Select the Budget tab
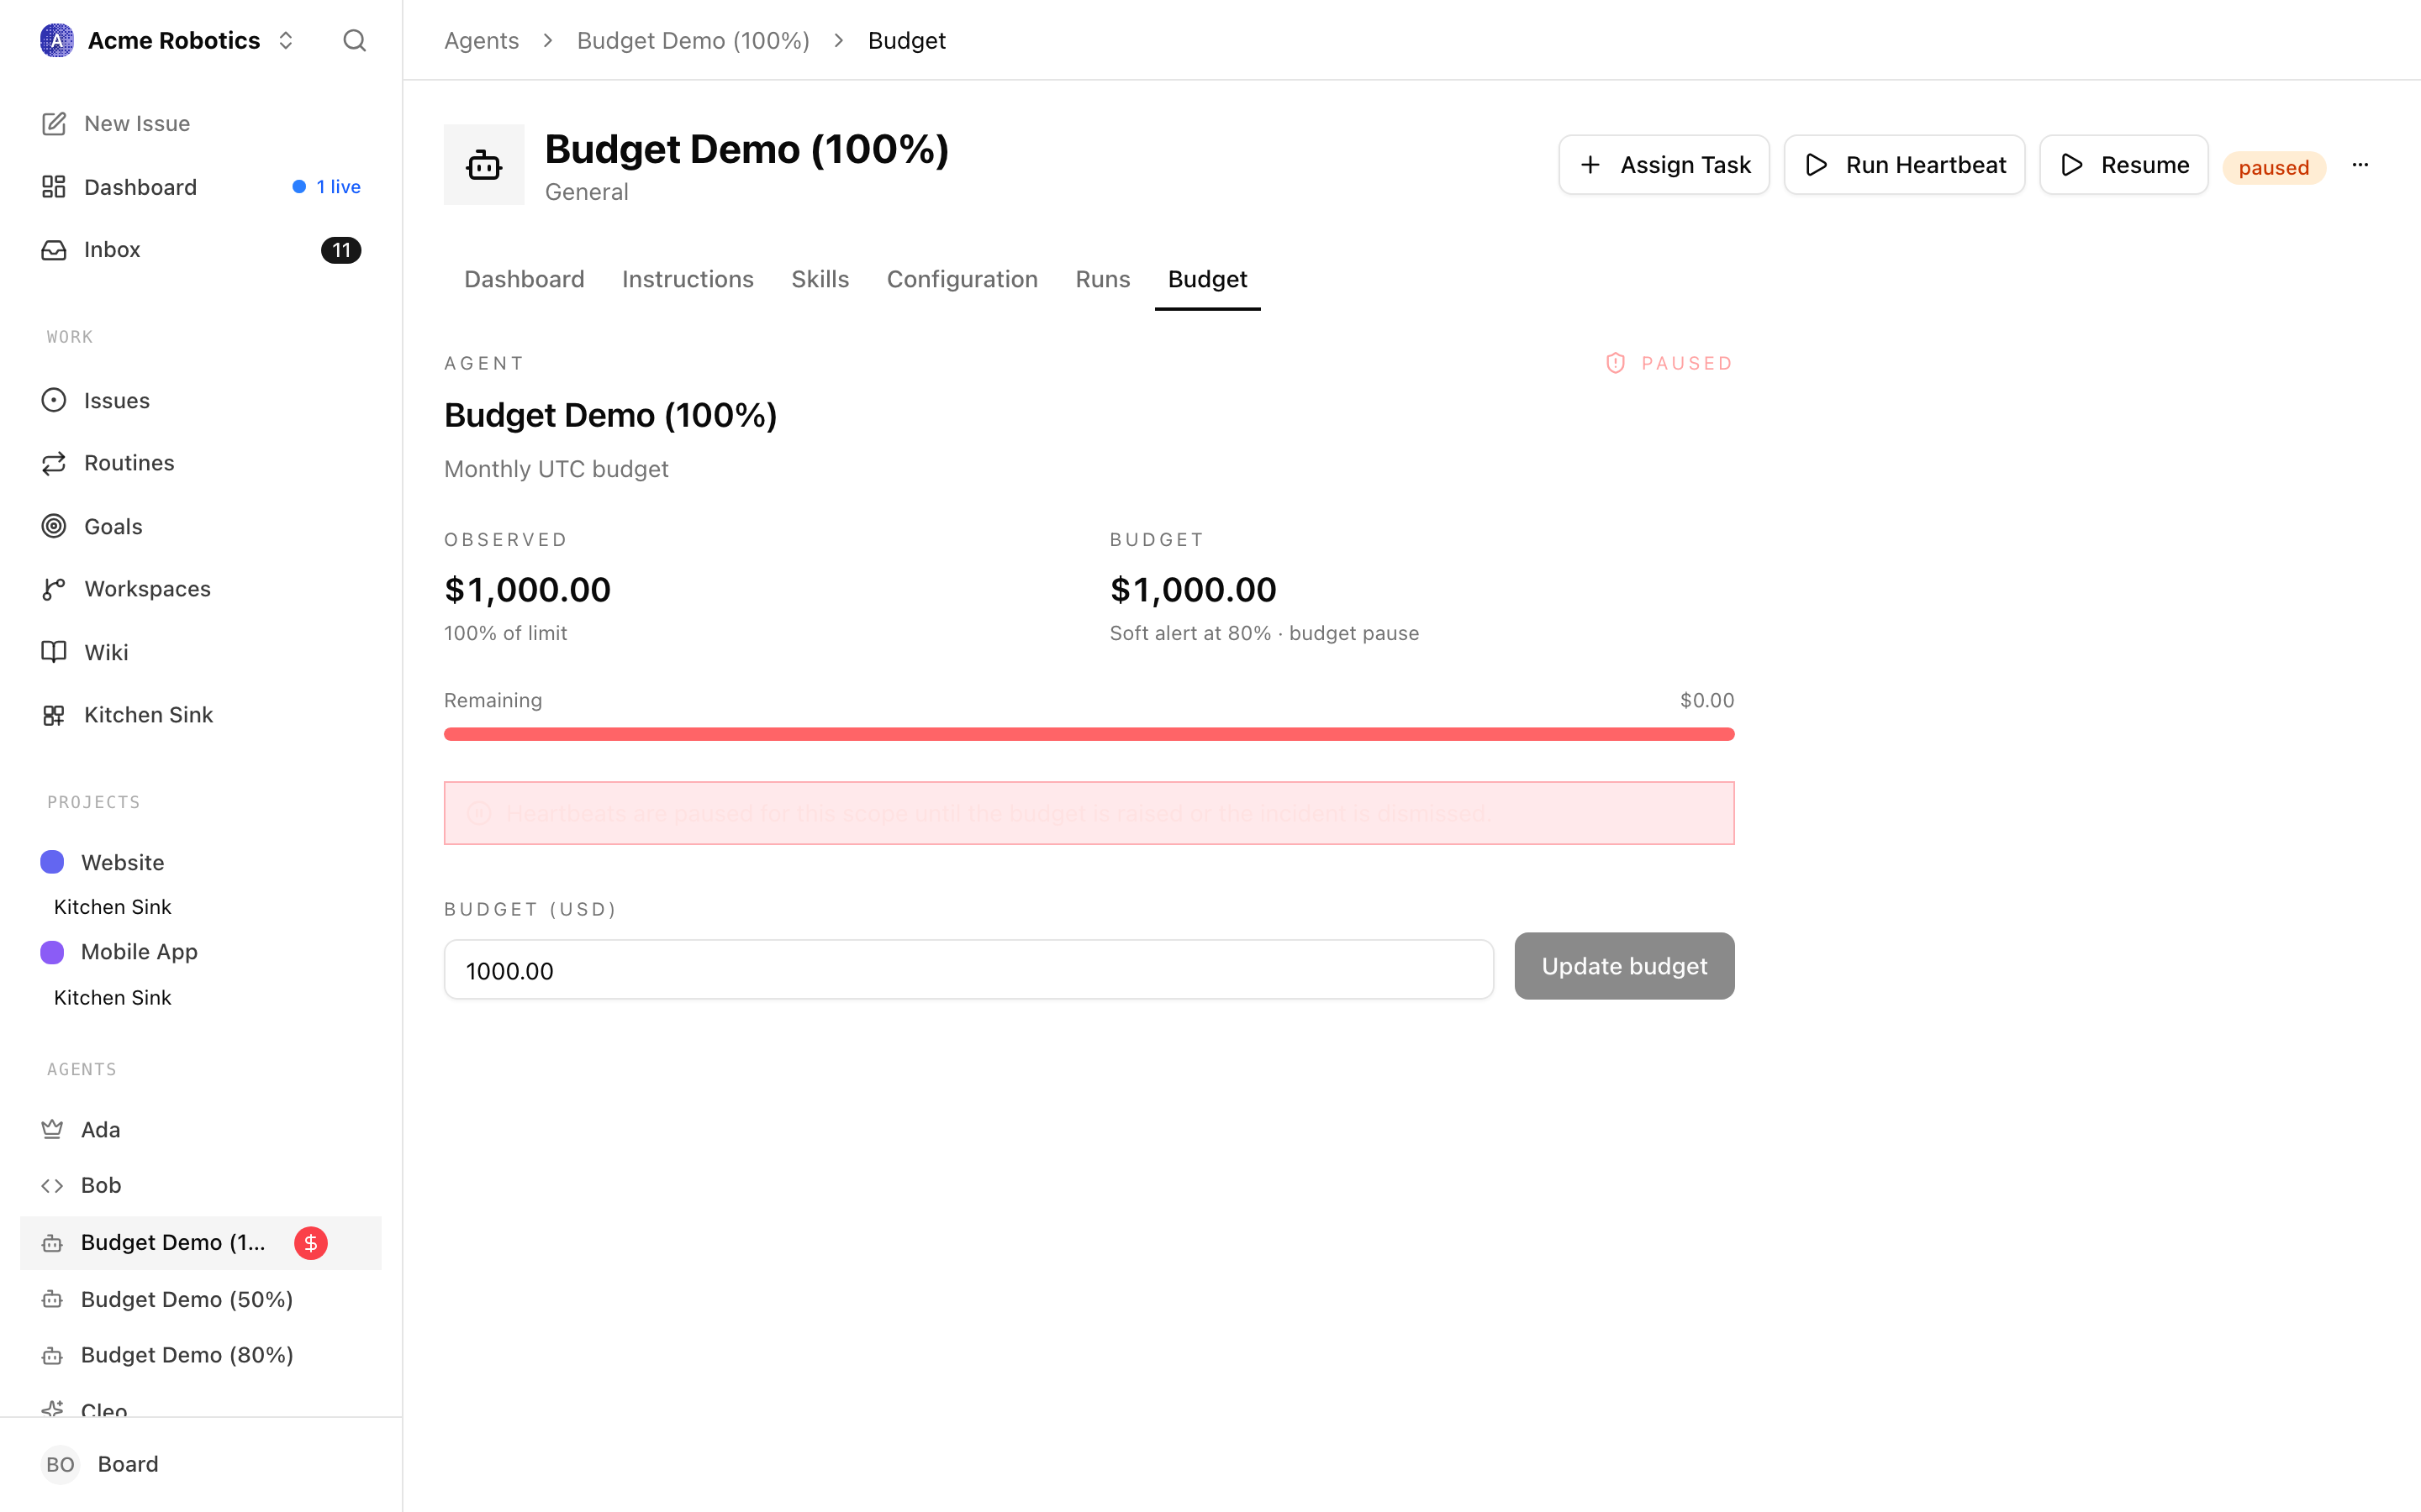This screenshot has width=2421, height=1512. pyautogui.click(x=1206, y=279)
